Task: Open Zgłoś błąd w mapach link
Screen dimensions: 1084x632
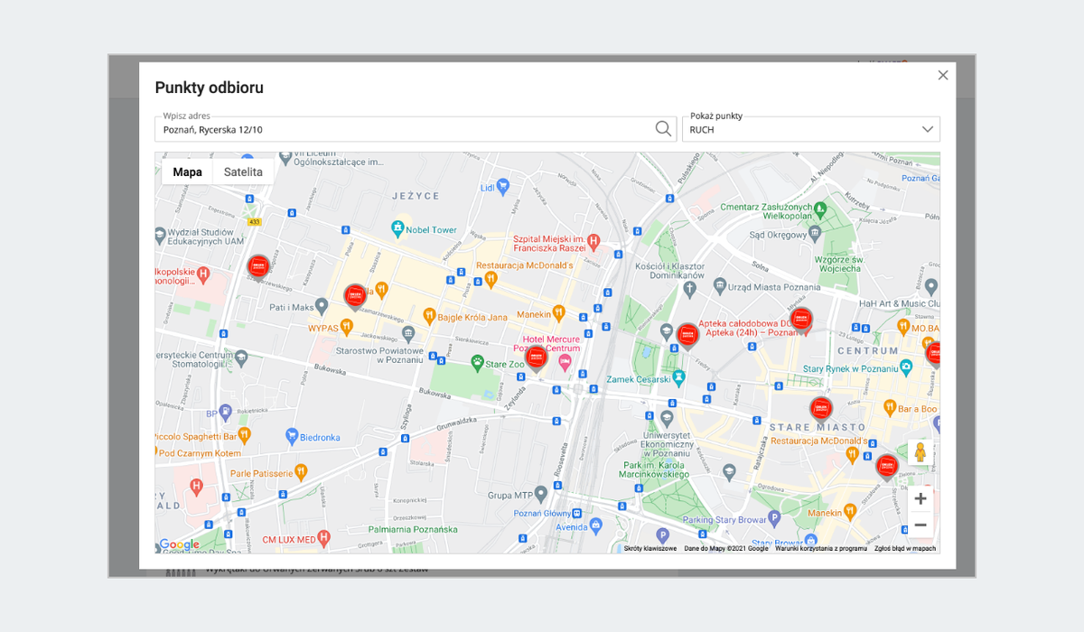Action: pos(905,548)
